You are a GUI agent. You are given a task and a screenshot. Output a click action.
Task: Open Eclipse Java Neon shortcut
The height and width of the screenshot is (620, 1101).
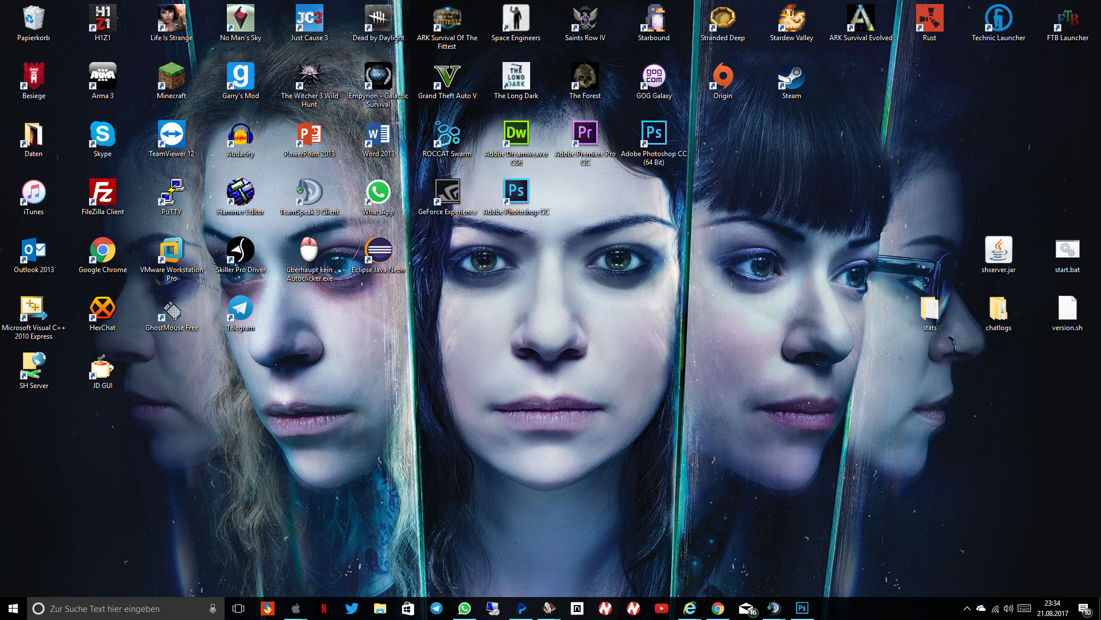378,255
